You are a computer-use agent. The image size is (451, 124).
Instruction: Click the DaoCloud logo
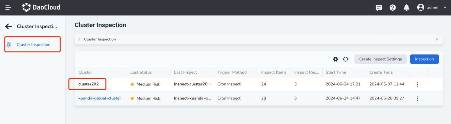pyautogui.click(x=41, y=7)
